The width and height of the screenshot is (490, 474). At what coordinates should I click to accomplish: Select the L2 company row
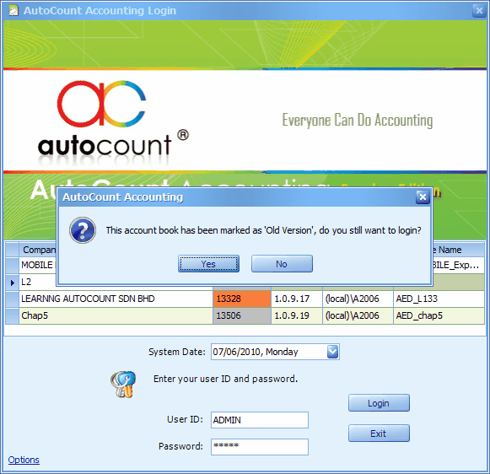point(31,283)
